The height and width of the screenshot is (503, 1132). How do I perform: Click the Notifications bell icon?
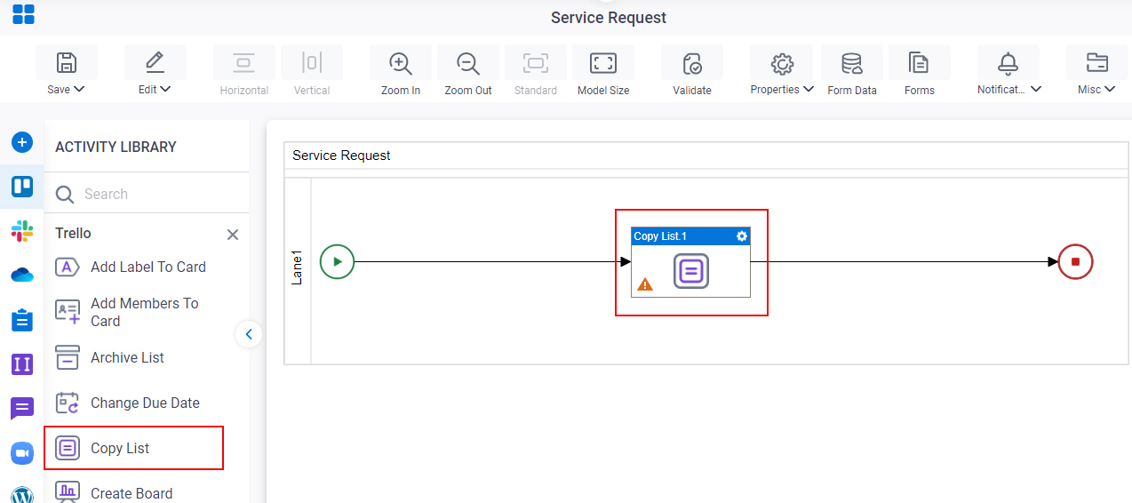click(1008, 62)
